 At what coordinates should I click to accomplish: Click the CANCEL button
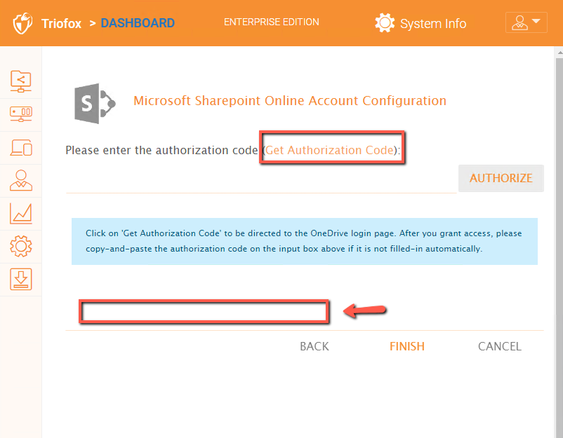(499, 346)
